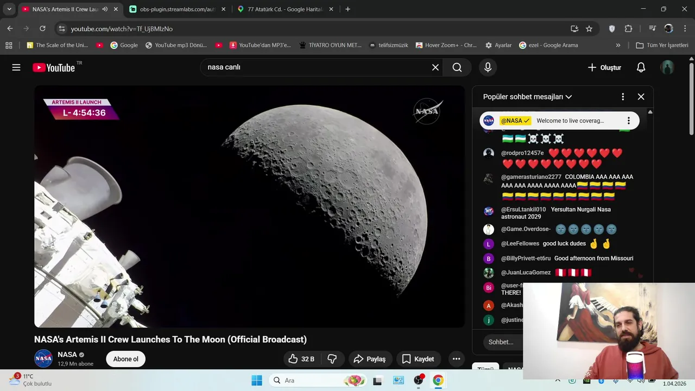Open the Google bookmark
The image size is (695, 391).
(124, 45)
